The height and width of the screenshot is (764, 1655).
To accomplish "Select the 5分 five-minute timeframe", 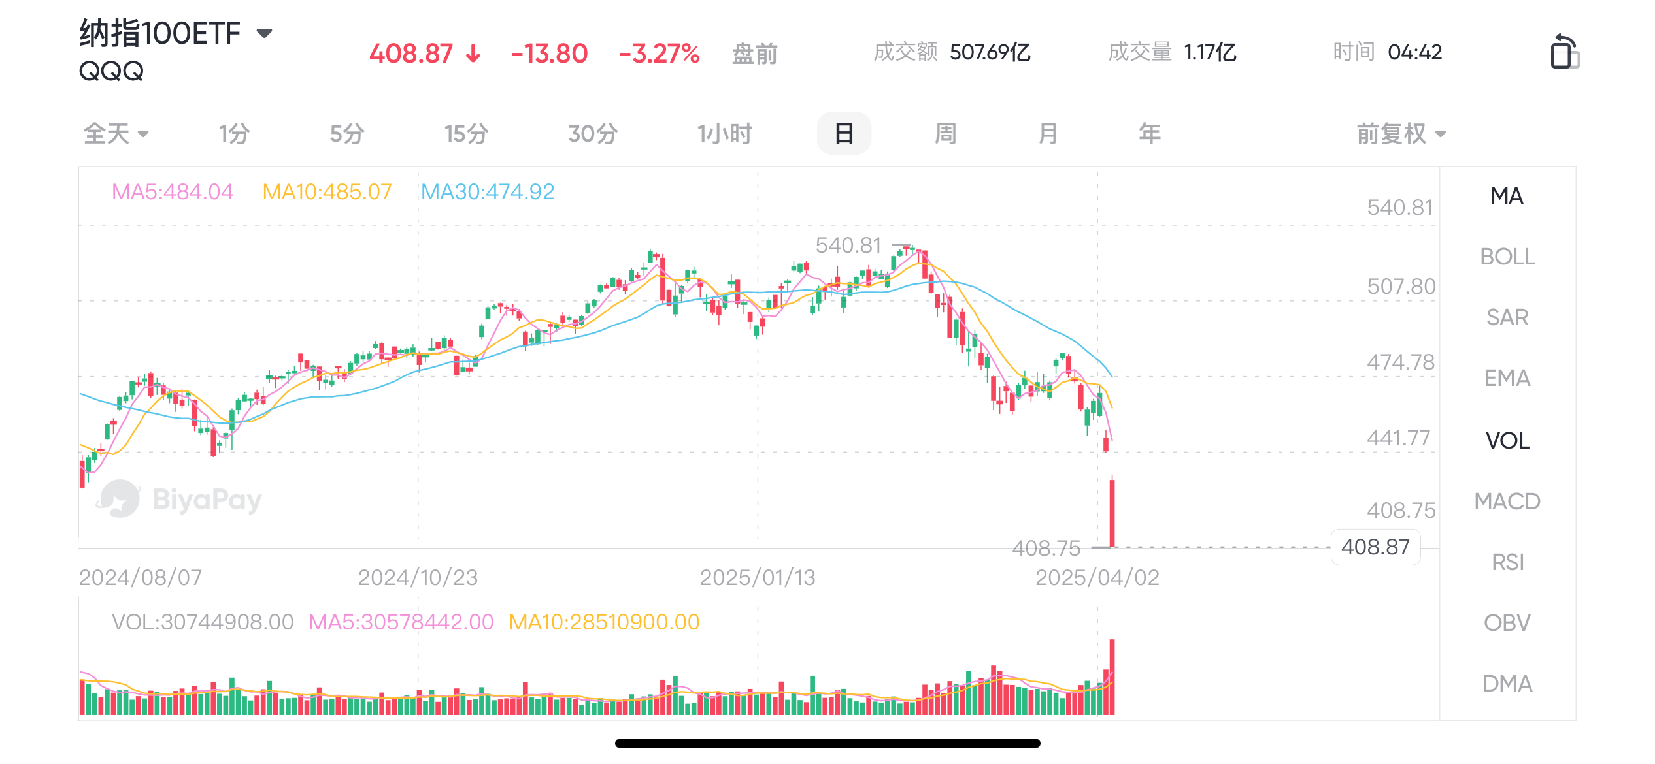I will click(347, 133).
